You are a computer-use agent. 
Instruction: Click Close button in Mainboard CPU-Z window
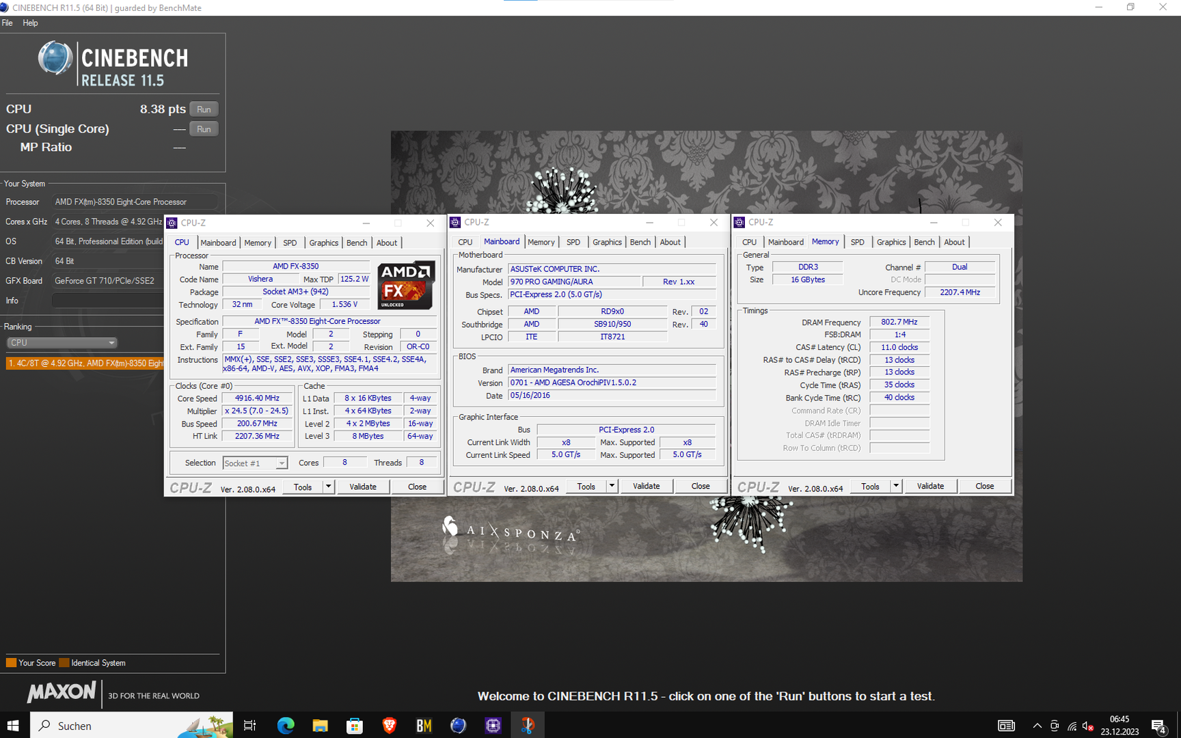701,486
